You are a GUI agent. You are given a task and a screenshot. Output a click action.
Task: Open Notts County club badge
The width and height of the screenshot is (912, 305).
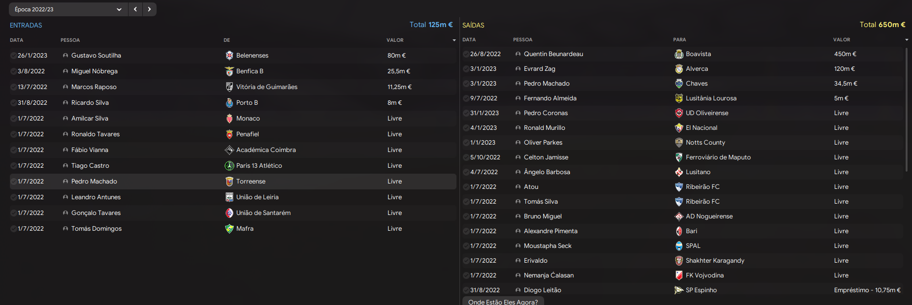[679, 143]
